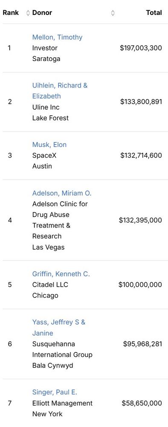Click the Rank column header
168x427 pixels.
click(11, 13)
